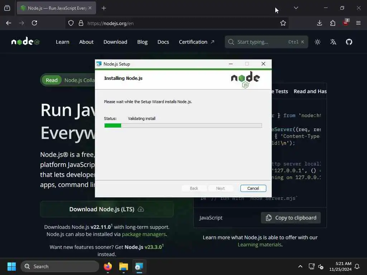Reload the page with the refresh icon
Image resolution: width=367 pixels, height=275 pixels.
point(34,23)
